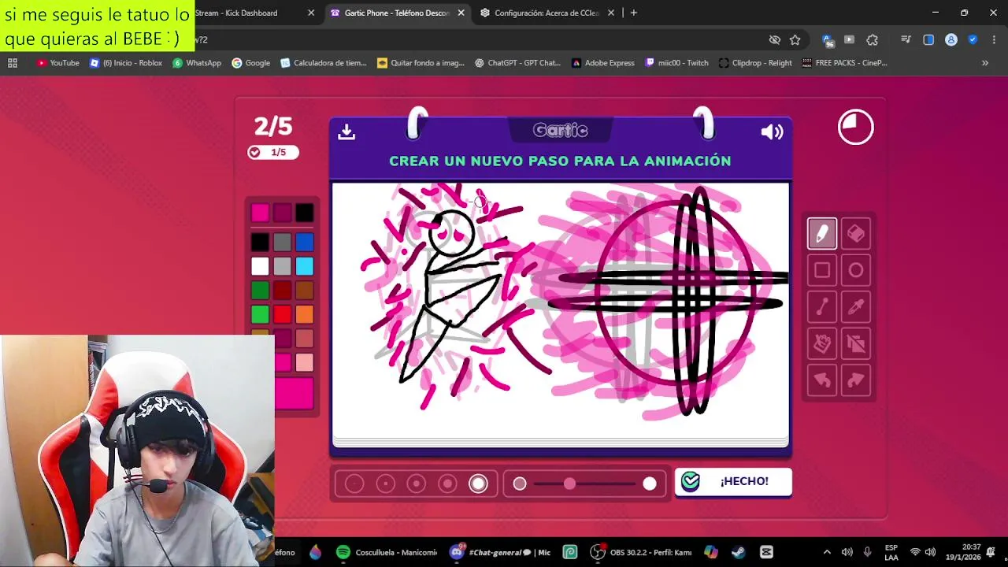Pick the white palette color
1008x567 pixels.
coord(260,266)
